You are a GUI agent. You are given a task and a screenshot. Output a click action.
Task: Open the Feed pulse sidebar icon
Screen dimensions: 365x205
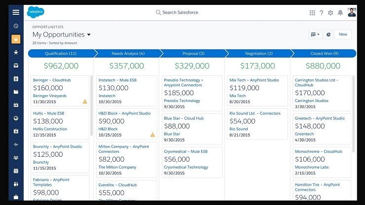[16, 144]
